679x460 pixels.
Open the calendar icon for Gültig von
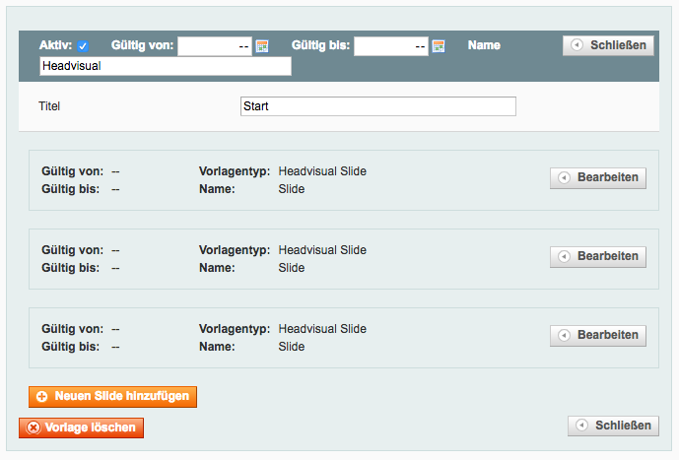click(262, 46)
